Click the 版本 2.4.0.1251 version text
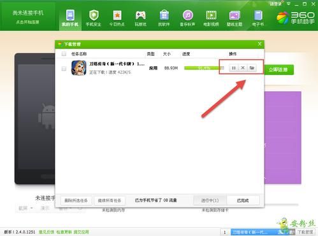Image resolution: width=318 pixels, height=236 pixels. [20, 232]
